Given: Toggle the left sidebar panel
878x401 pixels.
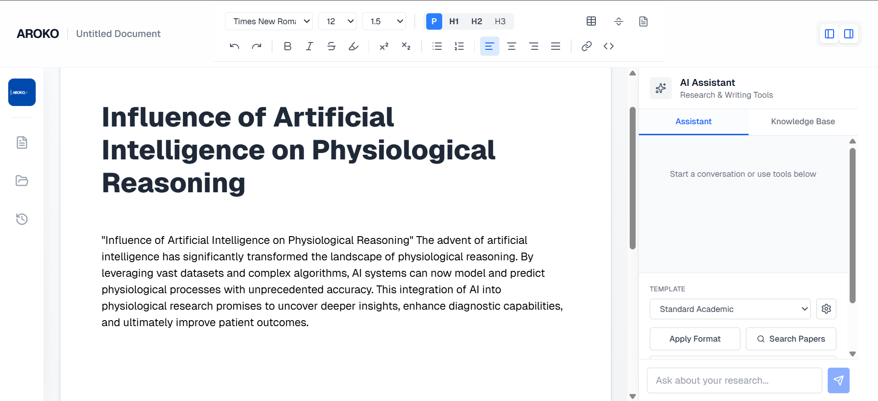Looking at the screenshot, I should pyautogui.click(x=830, y=34).
